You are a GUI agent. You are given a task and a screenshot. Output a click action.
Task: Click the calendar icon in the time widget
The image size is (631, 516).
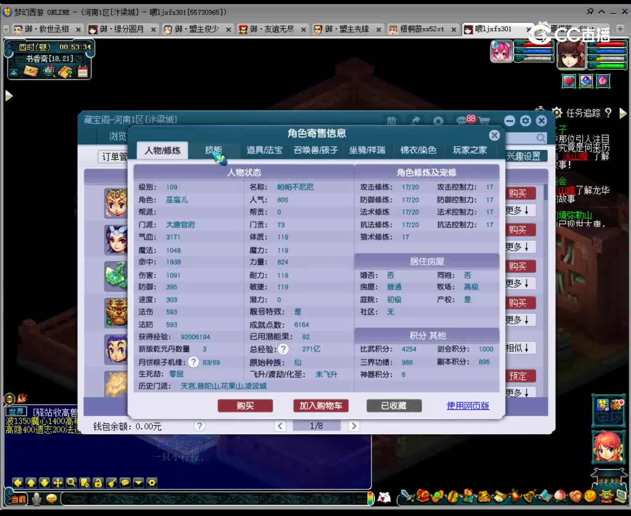click(83, 71)
